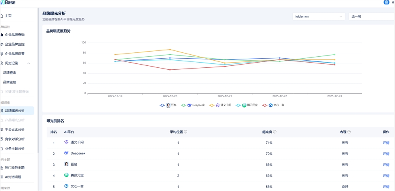Click the 曝光度 column help icon

click(x=275, y=132)
